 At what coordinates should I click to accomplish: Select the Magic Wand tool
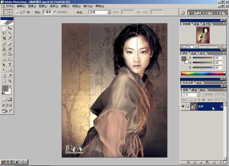(10, 33)
